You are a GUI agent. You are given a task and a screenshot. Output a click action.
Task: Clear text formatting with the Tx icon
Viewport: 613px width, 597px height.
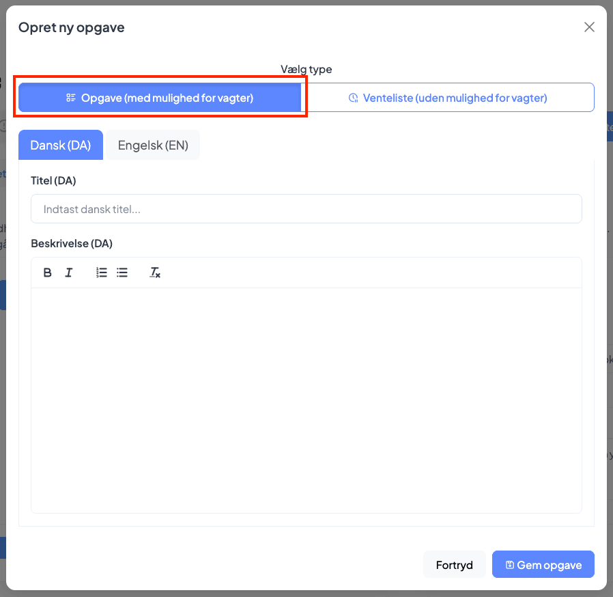(155, 272)
